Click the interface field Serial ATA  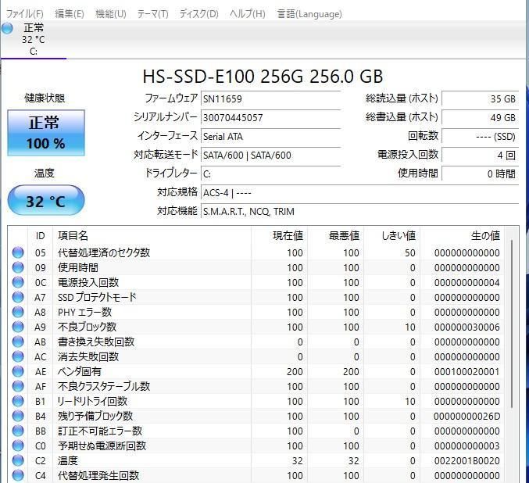coord(271,137)
